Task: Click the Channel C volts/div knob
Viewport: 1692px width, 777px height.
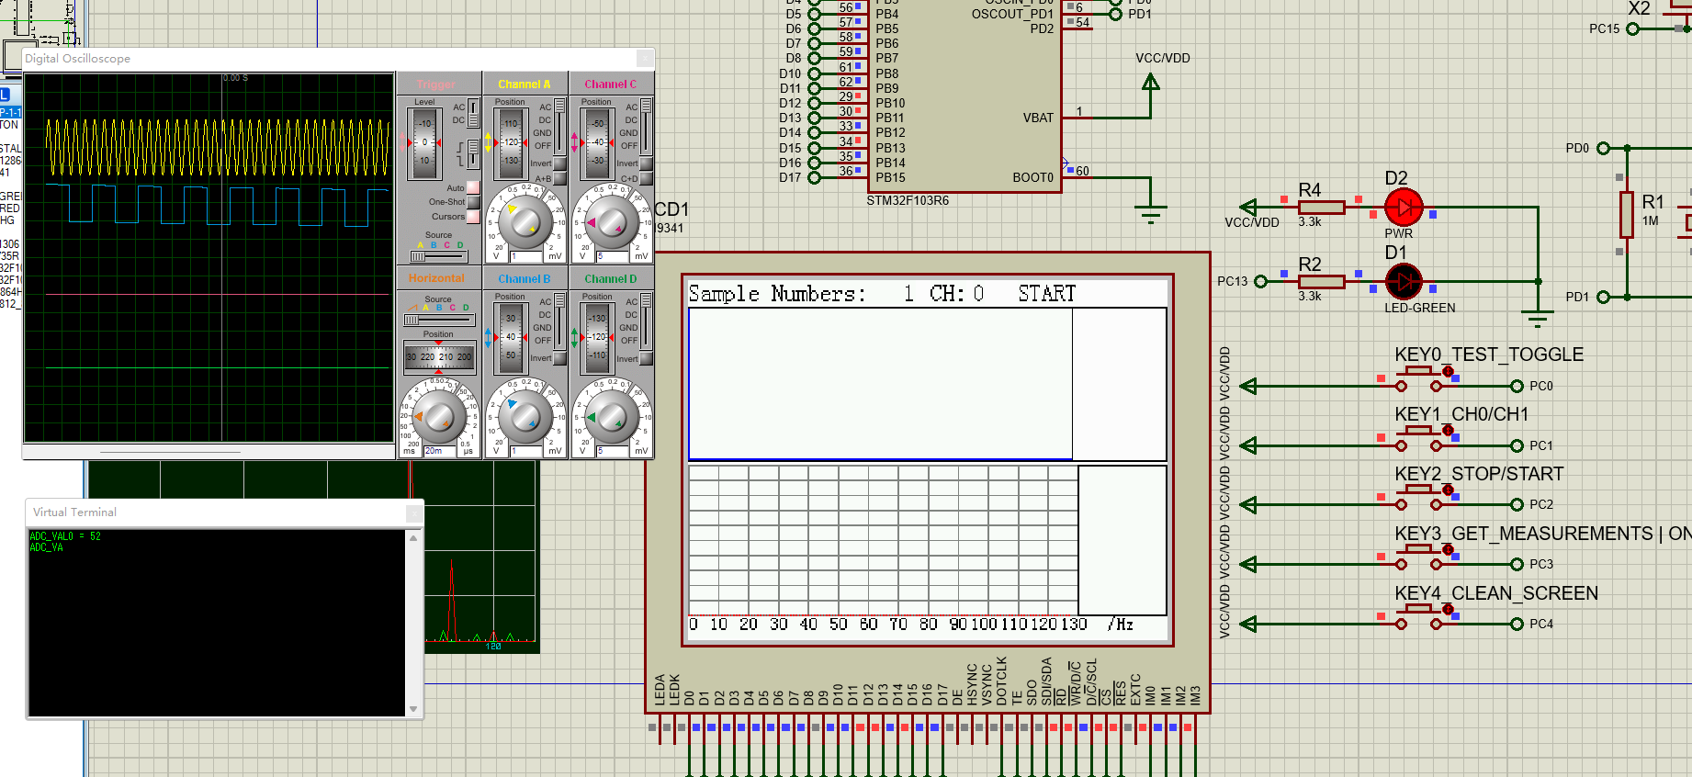Action: click(611, 220)
